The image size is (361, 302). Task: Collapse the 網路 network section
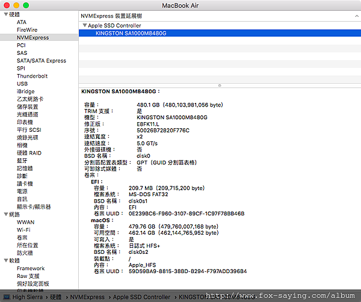pyautogui.click(x=6, y=214)
